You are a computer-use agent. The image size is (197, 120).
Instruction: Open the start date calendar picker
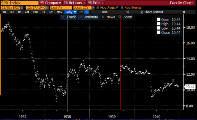click(x=22, y=8)
